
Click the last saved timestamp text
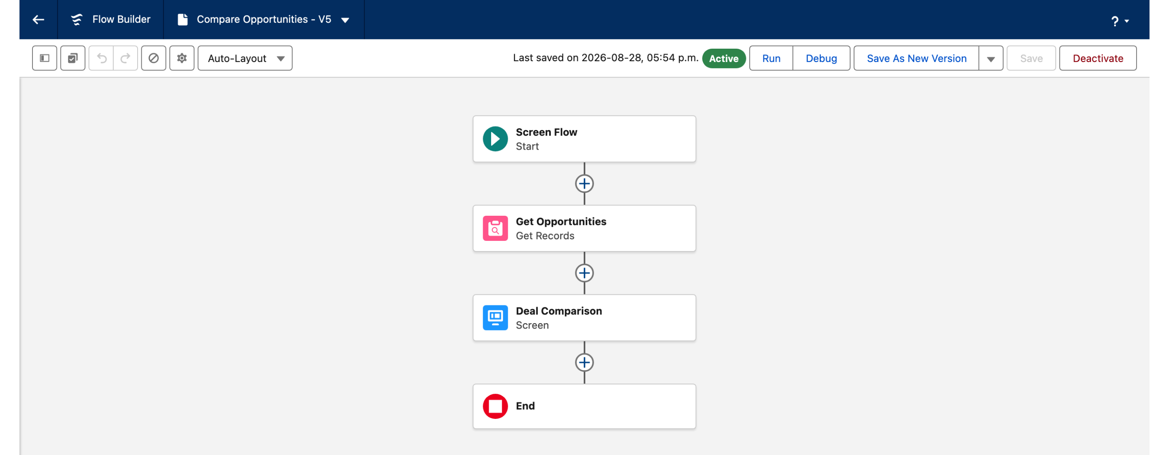point(605,58)
